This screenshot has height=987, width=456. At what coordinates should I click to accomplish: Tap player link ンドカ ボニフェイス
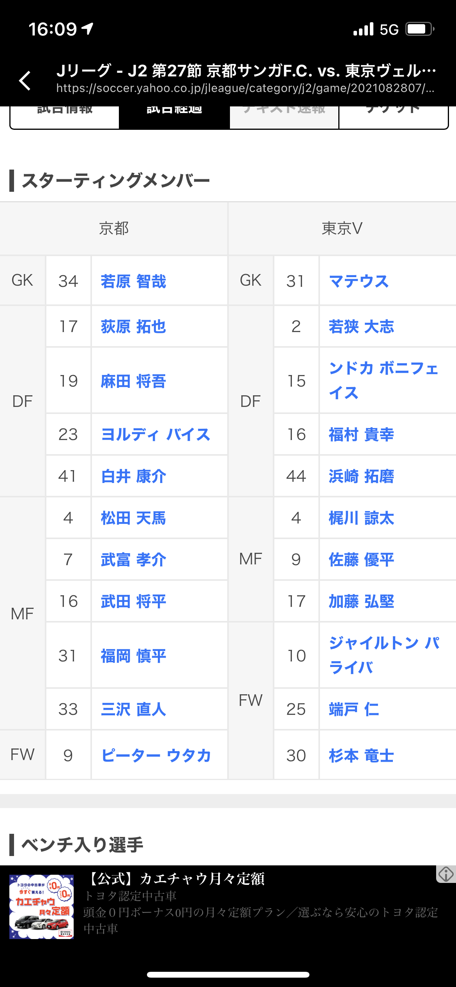click(x=383, y=380)
